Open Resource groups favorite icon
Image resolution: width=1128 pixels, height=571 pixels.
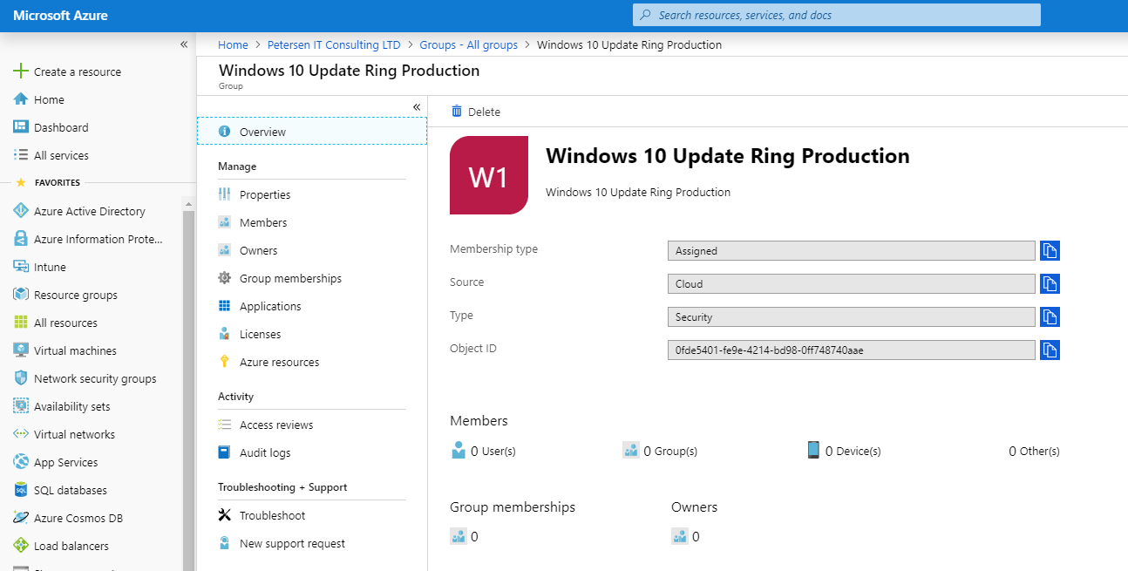pyautogui.click(x=21, y=295)
